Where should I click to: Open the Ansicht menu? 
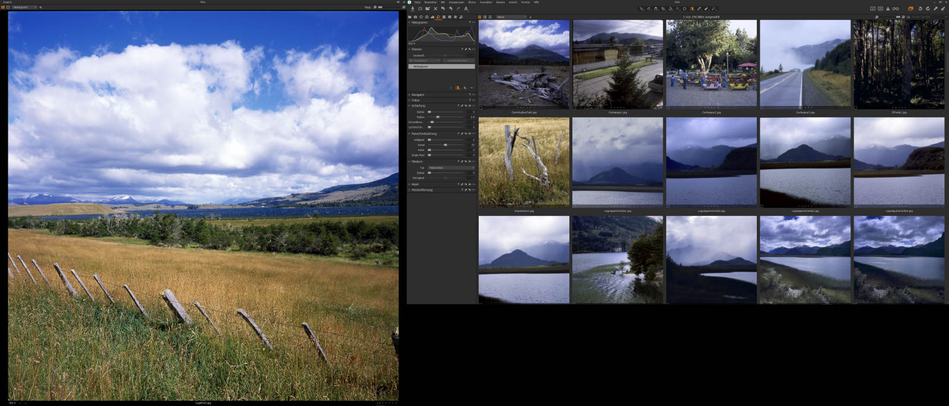[513, 2]
